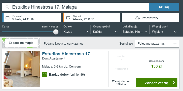Click the Podane kwoty to ceny za noc text
This screenshot has width=183, height=91.
pos(64,44)
